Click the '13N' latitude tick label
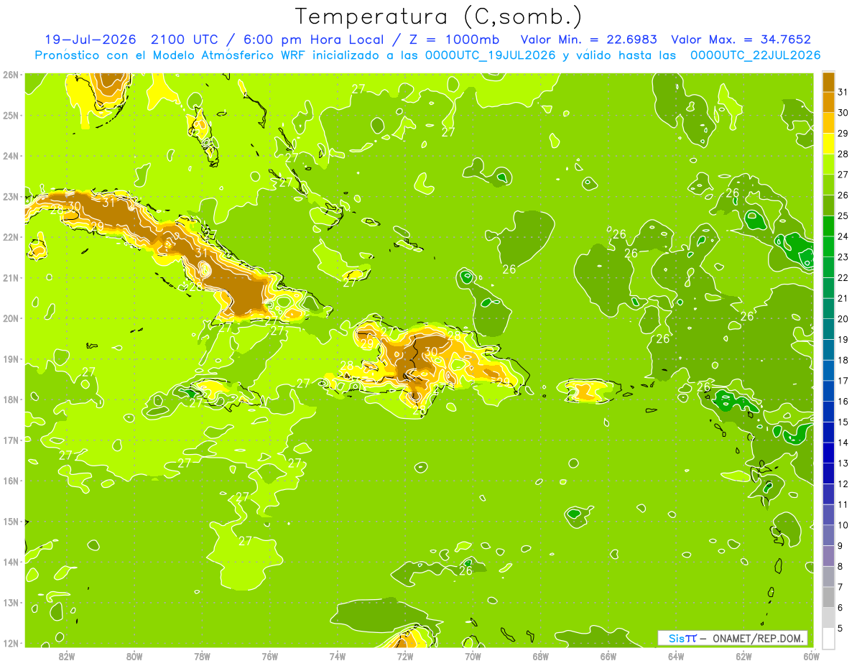The height and width of the screenshot is (666, 862). coord(11,602)
